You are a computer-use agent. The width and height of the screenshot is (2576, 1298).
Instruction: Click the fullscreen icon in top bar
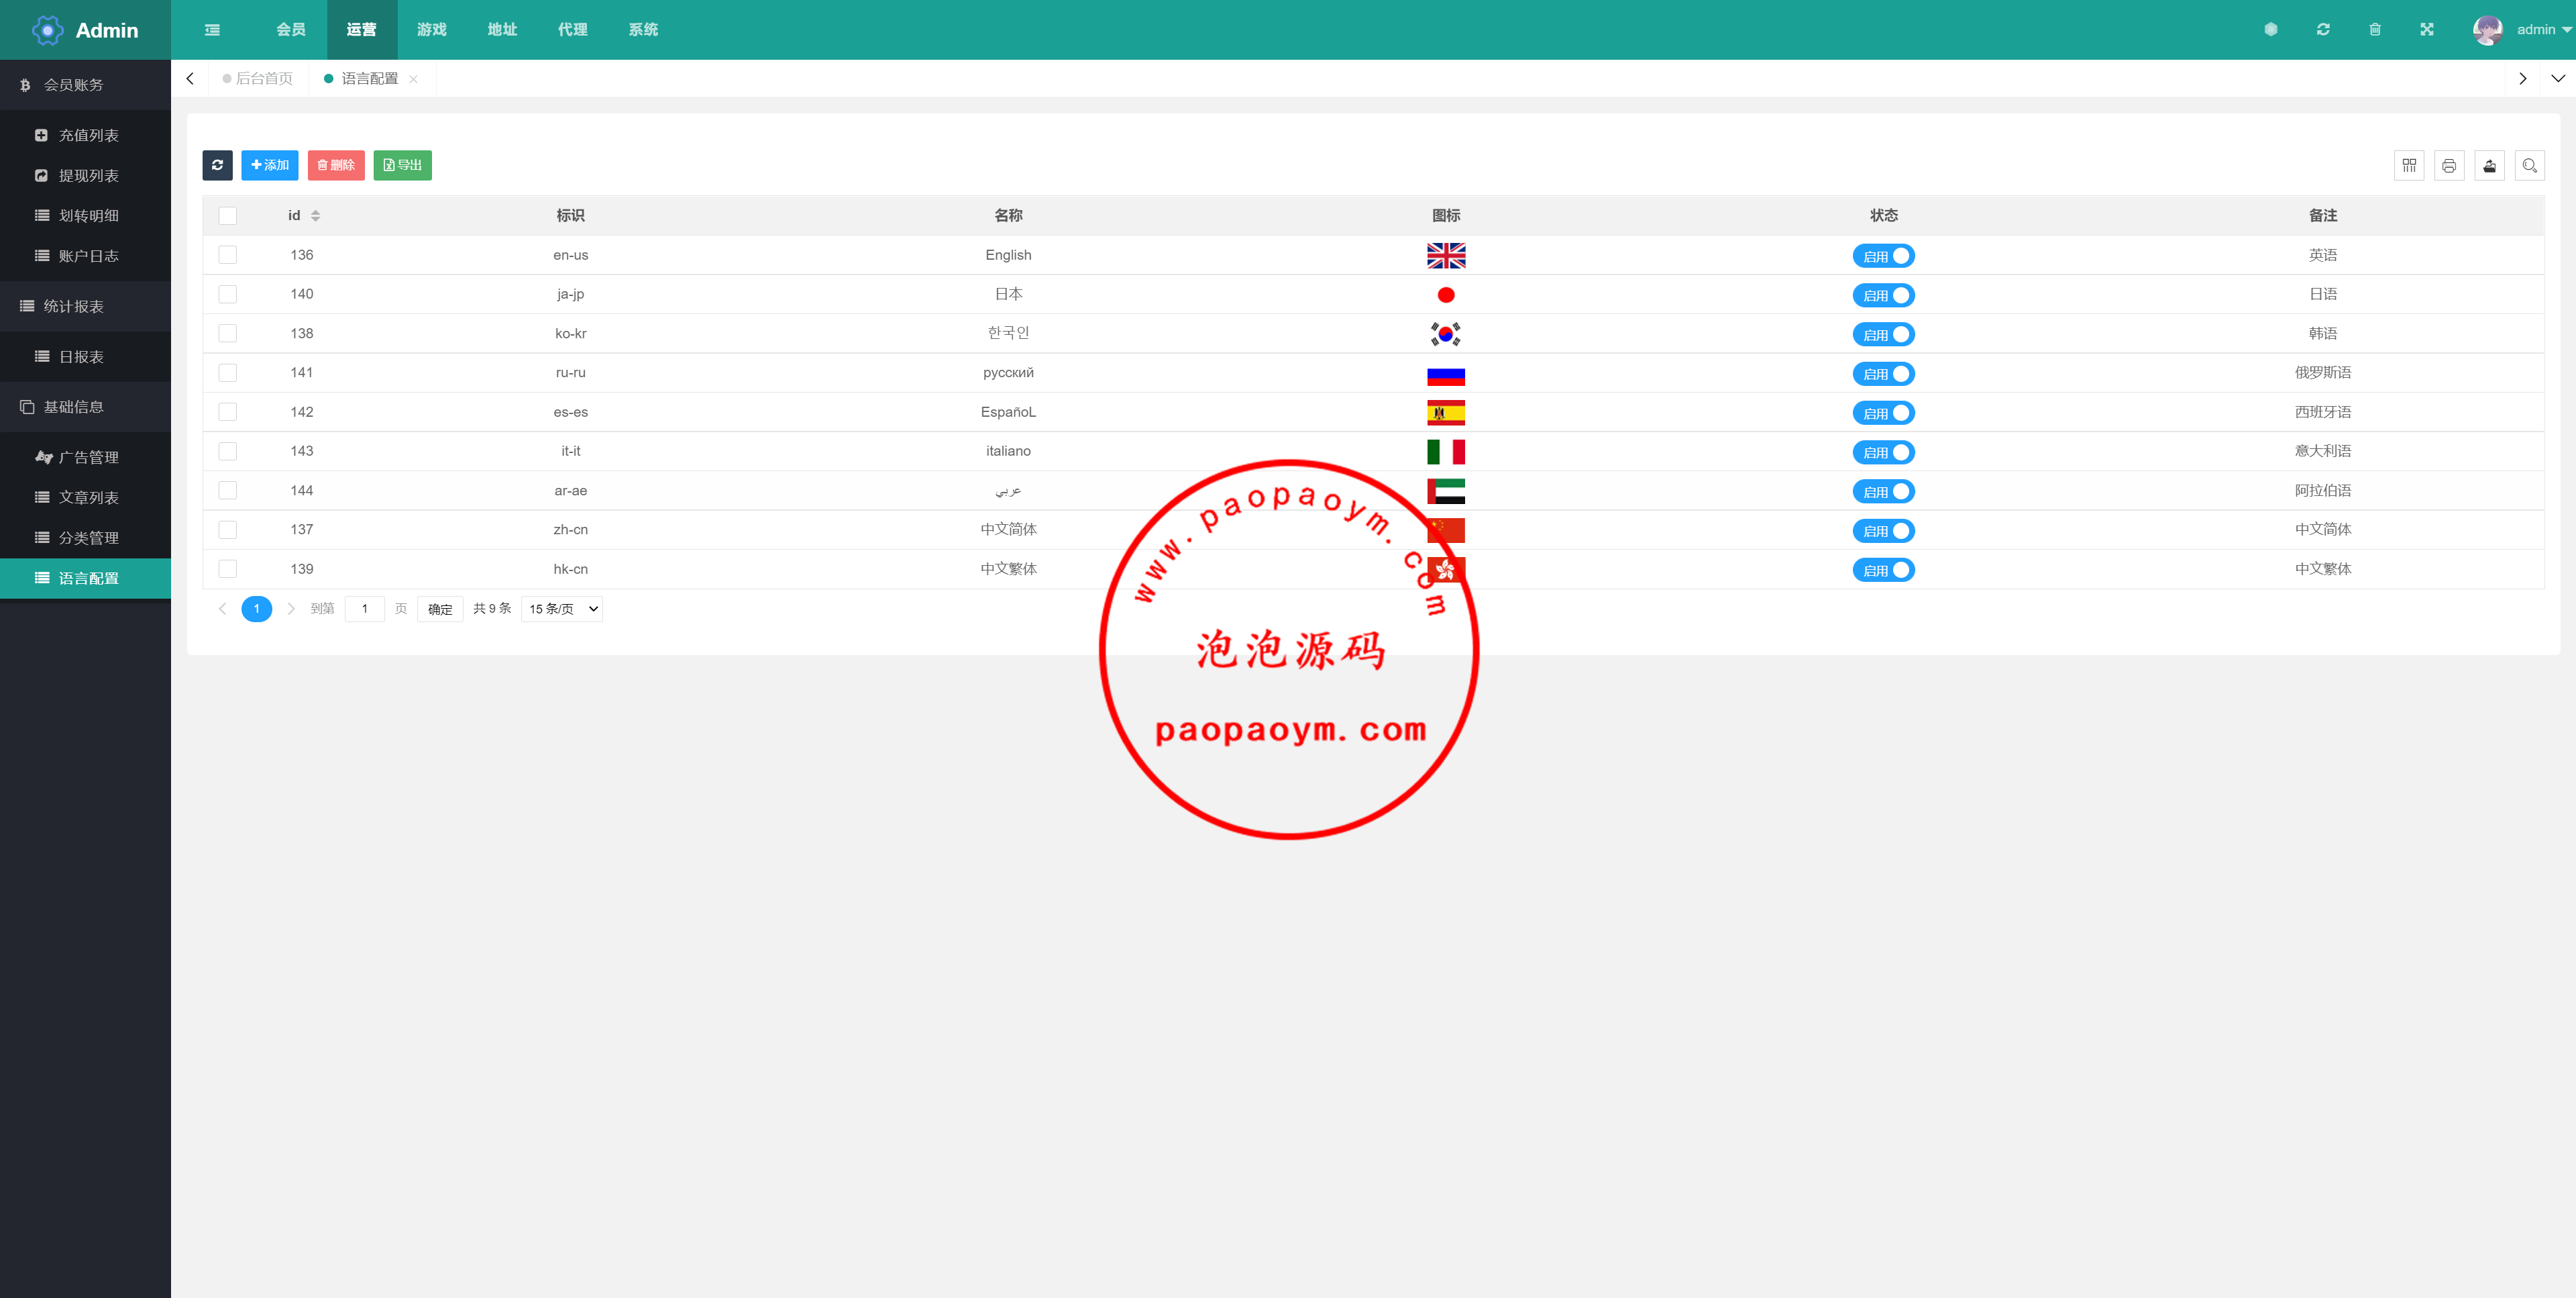pos(2426,30)
